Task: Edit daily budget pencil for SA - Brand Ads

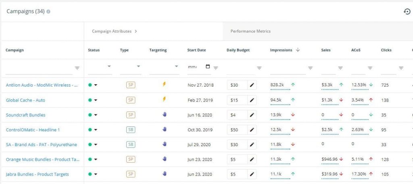Action: [x=252, y=145]
